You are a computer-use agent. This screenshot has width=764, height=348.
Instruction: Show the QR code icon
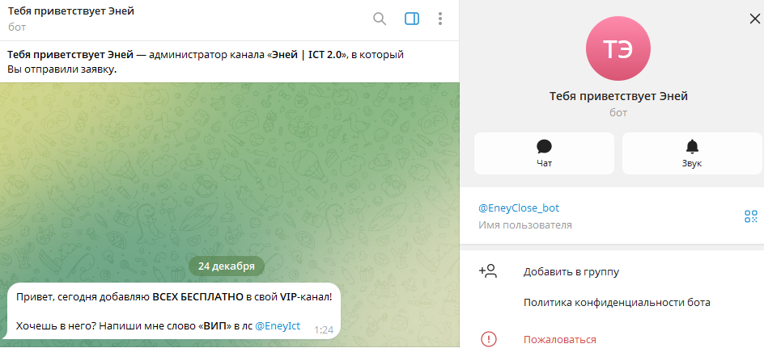(x=751, y=216)
